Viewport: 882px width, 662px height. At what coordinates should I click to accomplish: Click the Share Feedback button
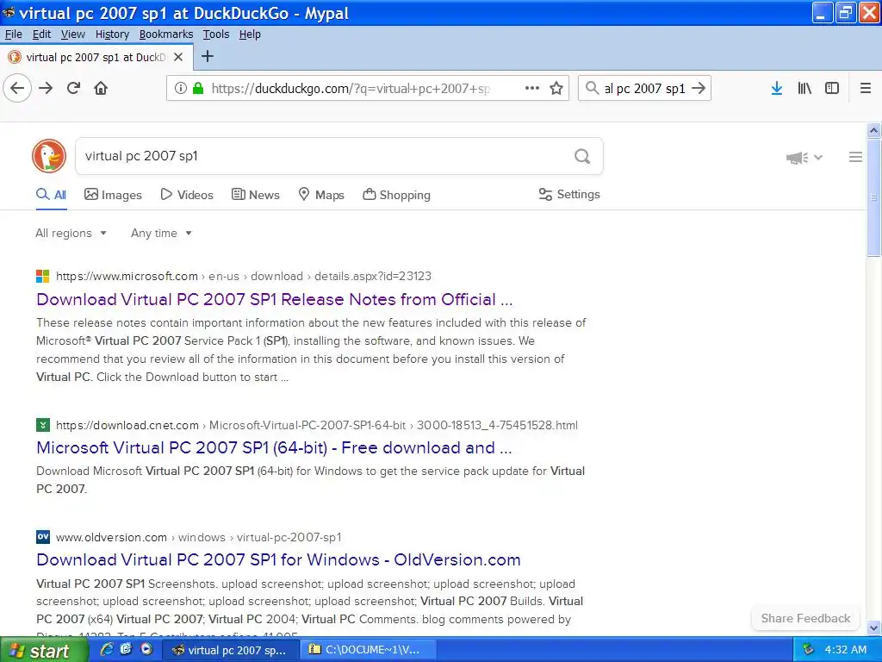805,618
